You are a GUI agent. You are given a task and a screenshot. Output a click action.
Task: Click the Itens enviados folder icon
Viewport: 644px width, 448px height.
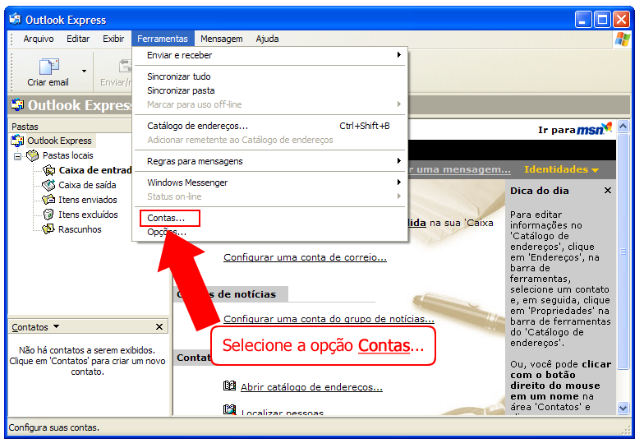[x=48, y=200]
